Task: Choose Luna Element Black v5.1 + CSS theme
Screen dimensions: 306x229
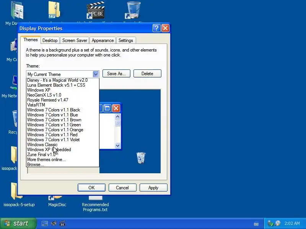Action: coord(62,85)
